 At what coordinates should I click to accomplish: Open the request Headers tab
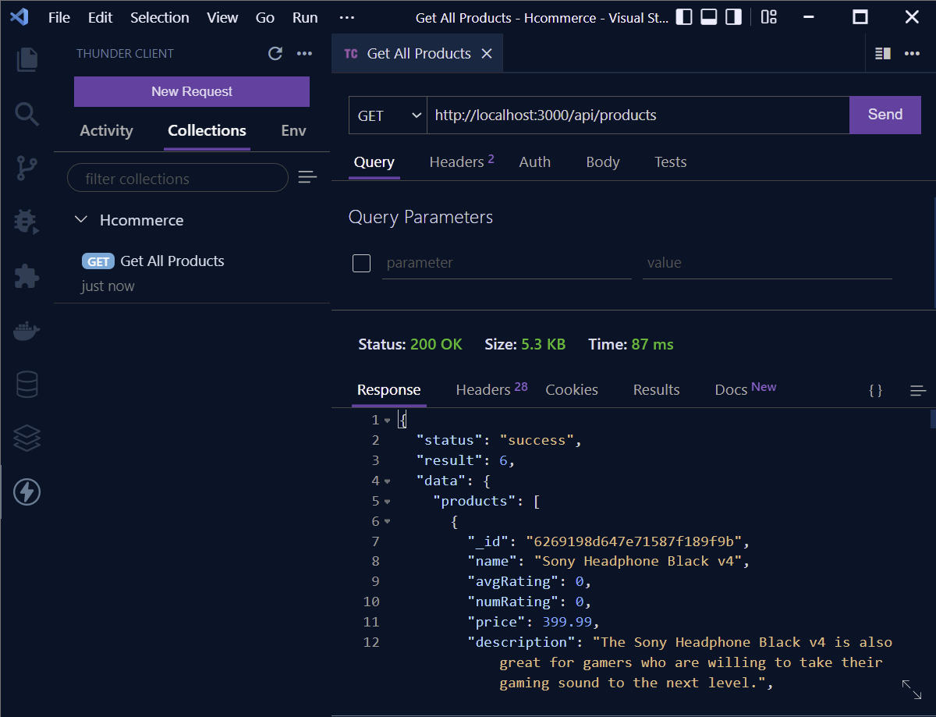point(462,162)
